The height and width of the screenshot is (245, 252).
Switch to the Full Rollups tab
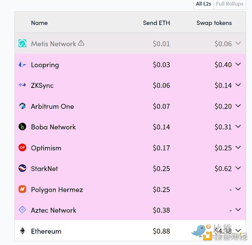coord(230,4)
